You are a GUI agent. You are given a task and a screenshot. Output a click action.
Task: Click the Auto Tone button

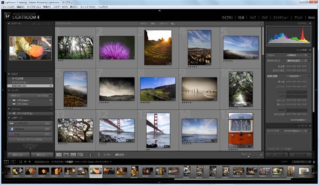click(x=294, y=76)
